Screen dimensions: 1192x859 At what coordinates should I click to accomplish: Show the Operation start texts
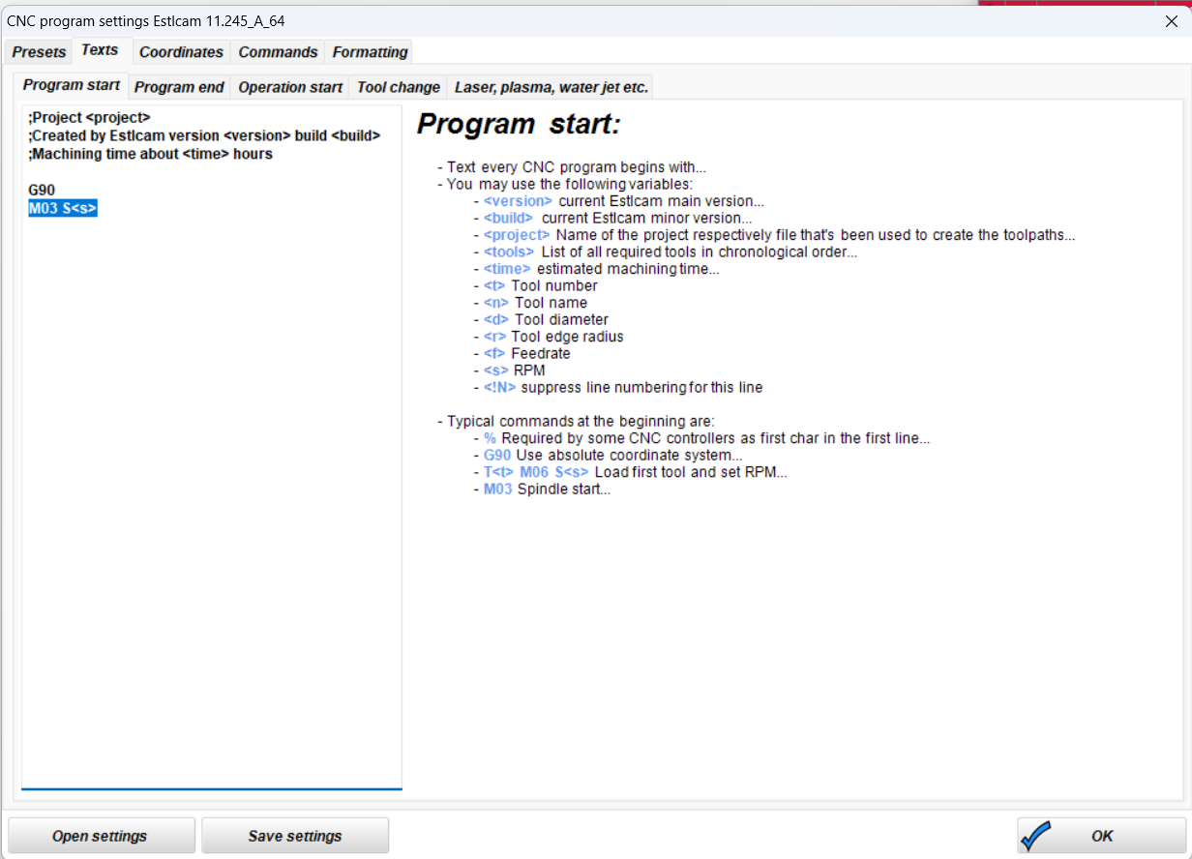(x=290, y=87)
